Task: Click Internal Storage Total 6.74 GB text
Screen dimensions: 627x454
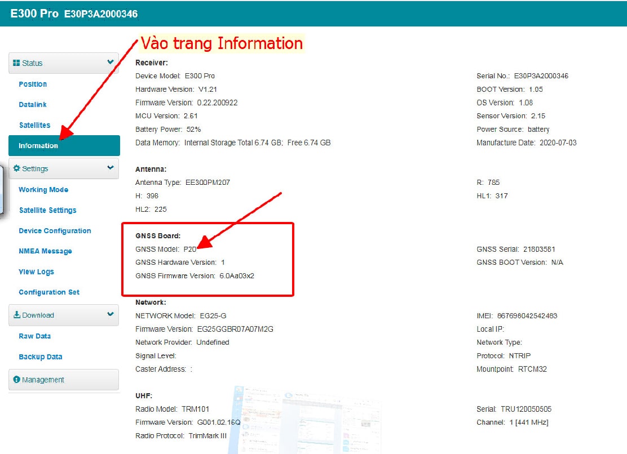Action: click(233, 143)
